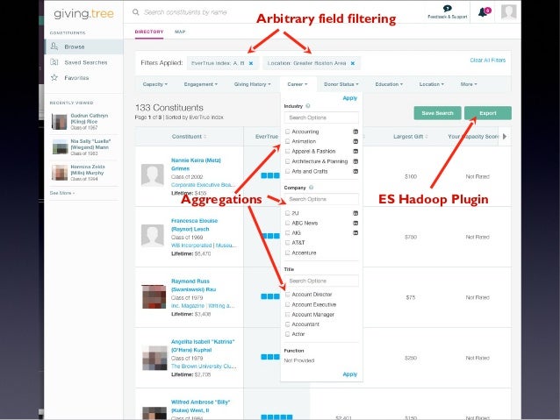This screenshot has width=560, height=420.
Task: Click the icon beside Architecture & Planning
Action: click(x=355, y=161)
